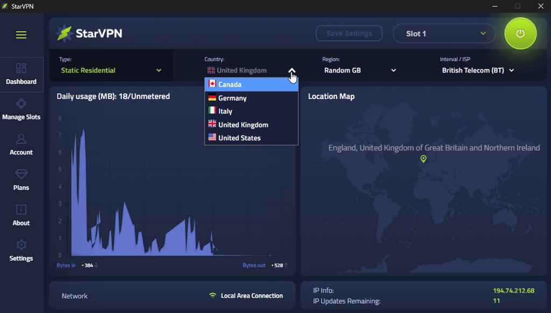The width and height of the screenshot is (551, 313).
Task: Select Canada from country list
Action: [251, 84]
